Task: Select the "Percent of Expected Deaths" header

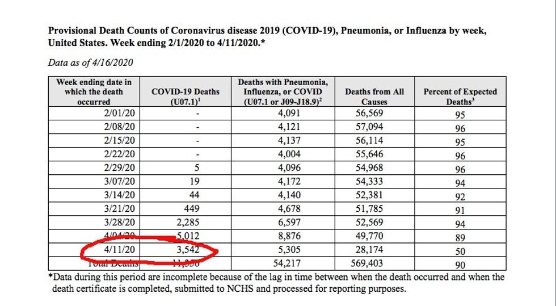Action: pos(460,97)
